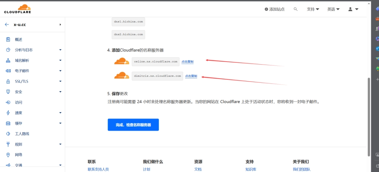This screenshot has width=379, height=172.
Task: Open the 域名解析 sidebar label
Action: (x=22, y=61)
